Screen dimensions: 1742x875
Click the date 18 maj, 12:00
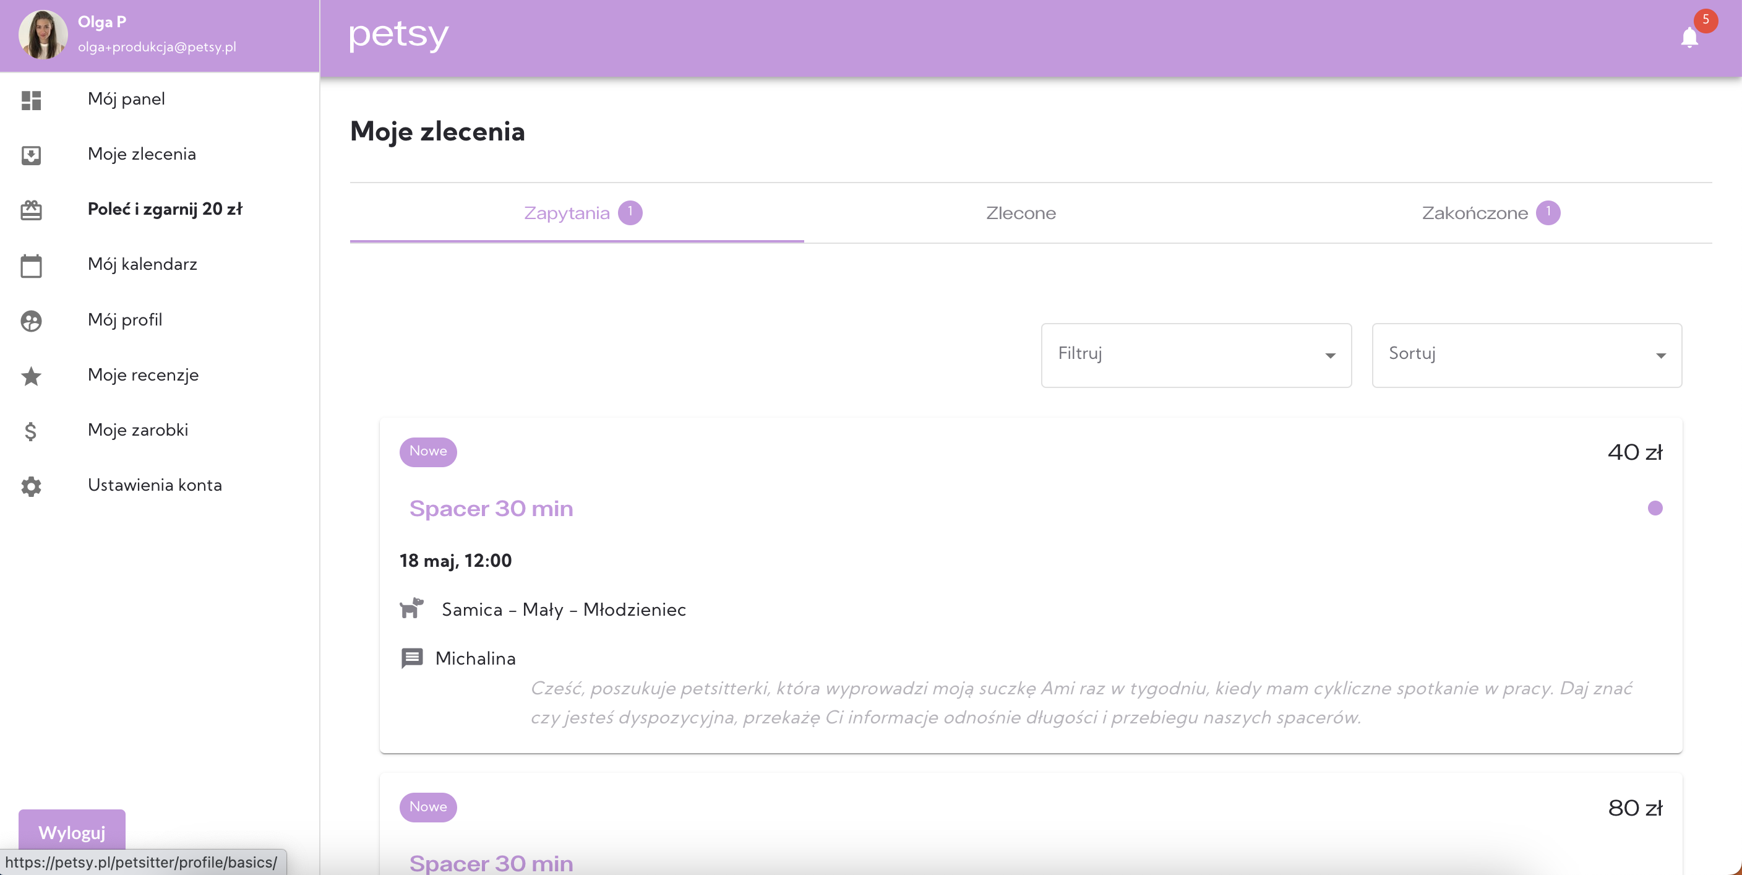click(x=455, y=560)
